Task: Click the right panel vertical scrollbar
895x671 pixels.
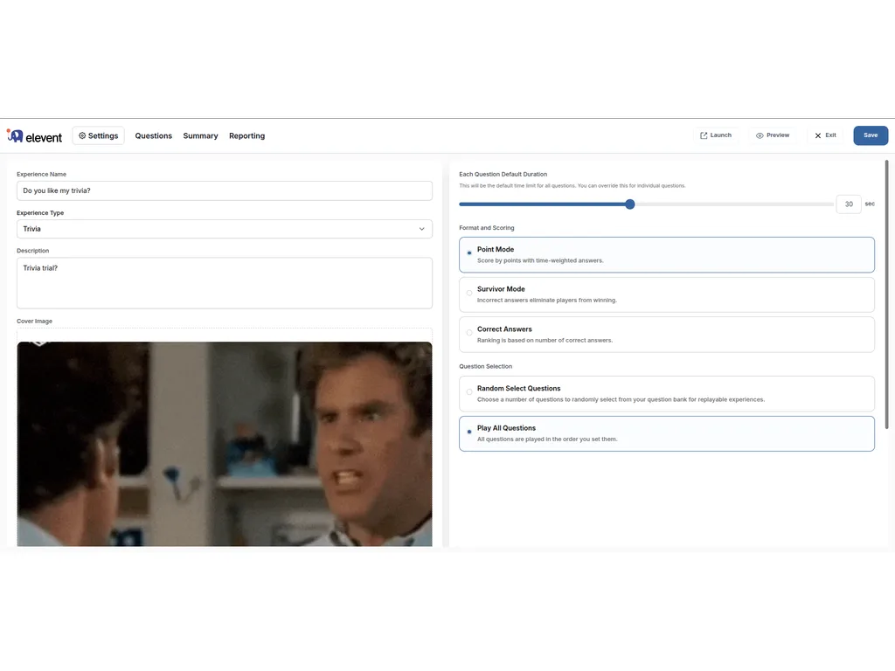Action: (886, 294)
